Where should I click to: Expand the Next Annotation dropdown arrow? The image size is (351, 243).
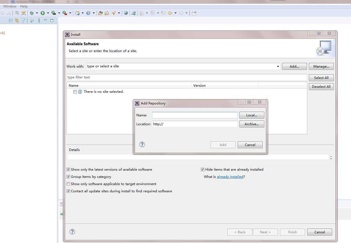pyautogui.click(x=147, y=13)
